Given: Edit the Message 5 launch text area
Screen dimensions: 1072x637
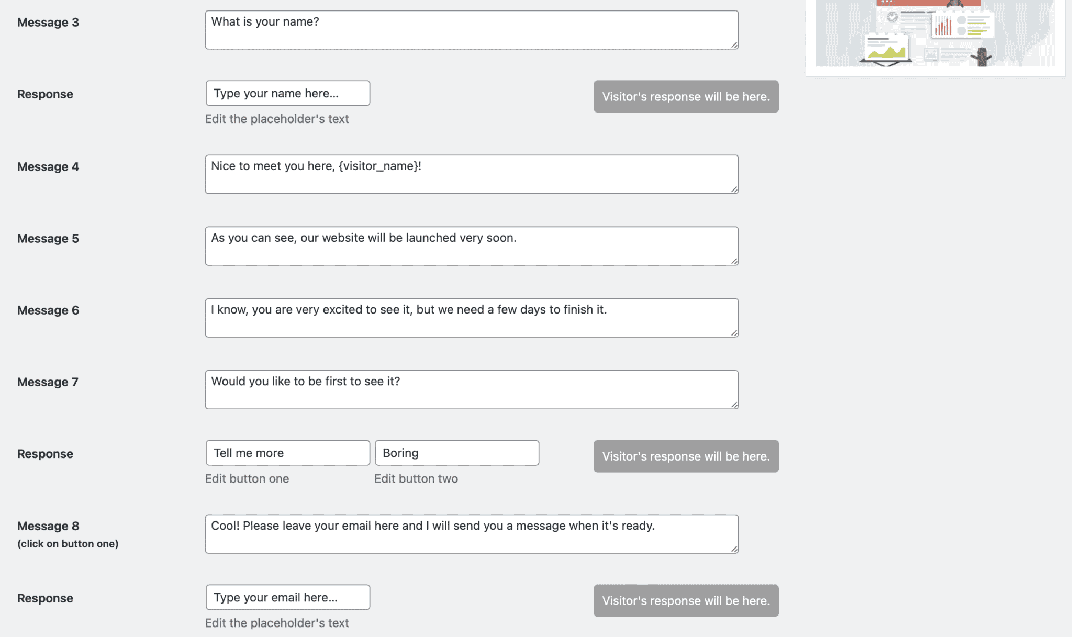Looking at the screenshot, I should click(x=472, y=246).
